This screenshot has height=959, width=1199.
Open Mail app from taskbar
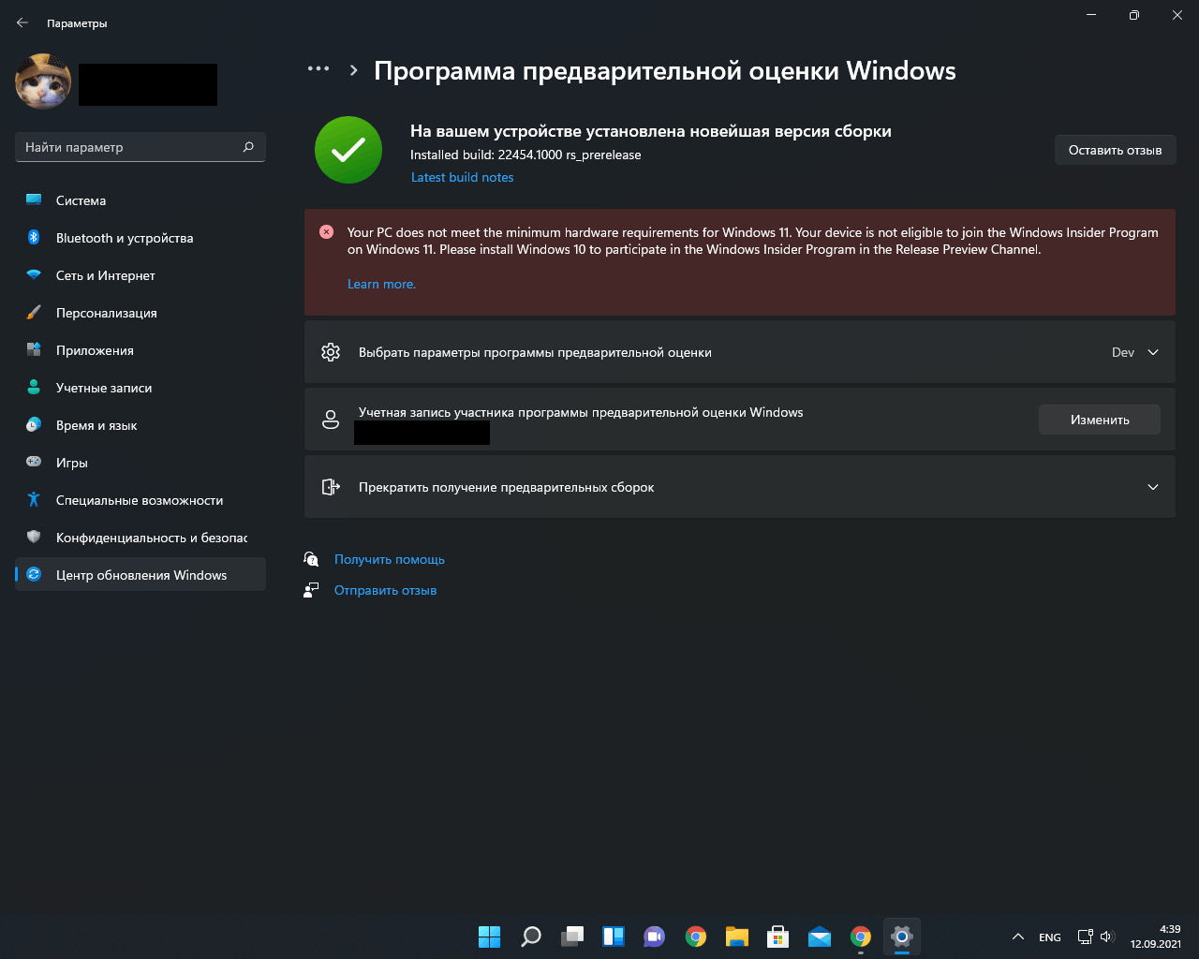coord(819,937)
